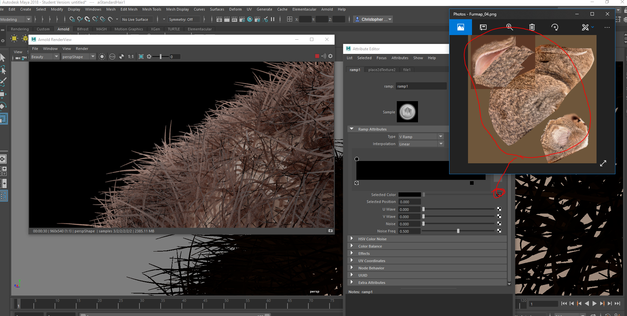
Task: Switch to the file1 tab in Attribute Editor
Action: click(x=407, y=69)
